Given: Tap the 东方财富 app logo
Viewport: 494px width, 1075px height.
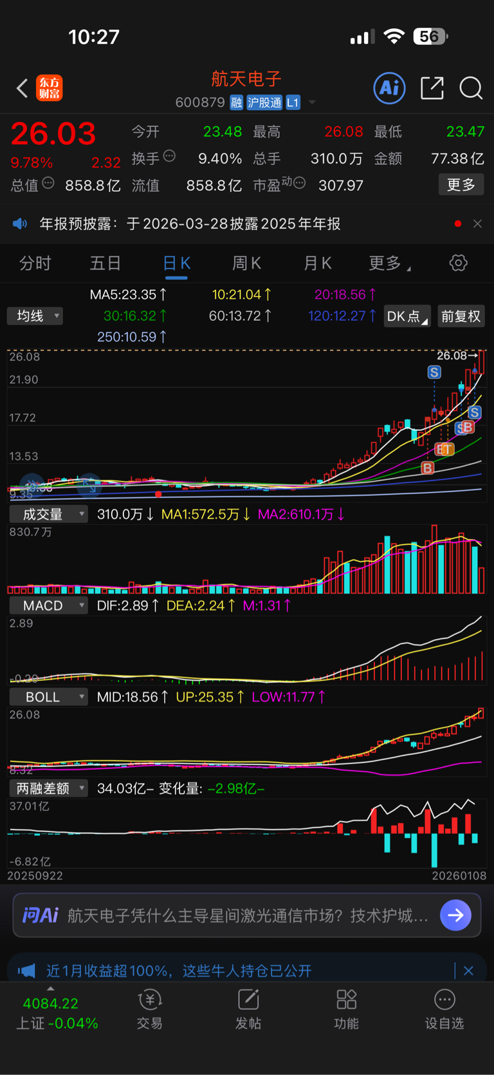Looking at the screenshot, I should click(x=49, y=88).
